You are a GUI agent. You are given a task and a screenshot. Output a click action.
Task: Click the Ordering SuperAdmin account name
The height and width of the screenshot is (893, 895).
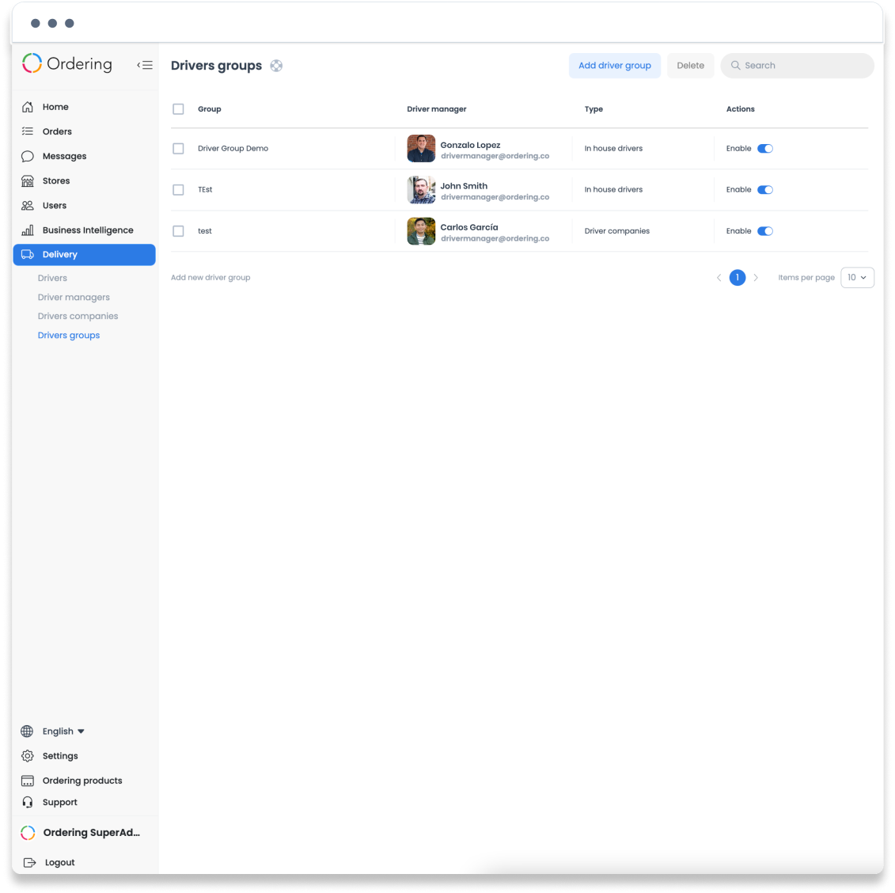pyautogui.click(x=91, y=833)
